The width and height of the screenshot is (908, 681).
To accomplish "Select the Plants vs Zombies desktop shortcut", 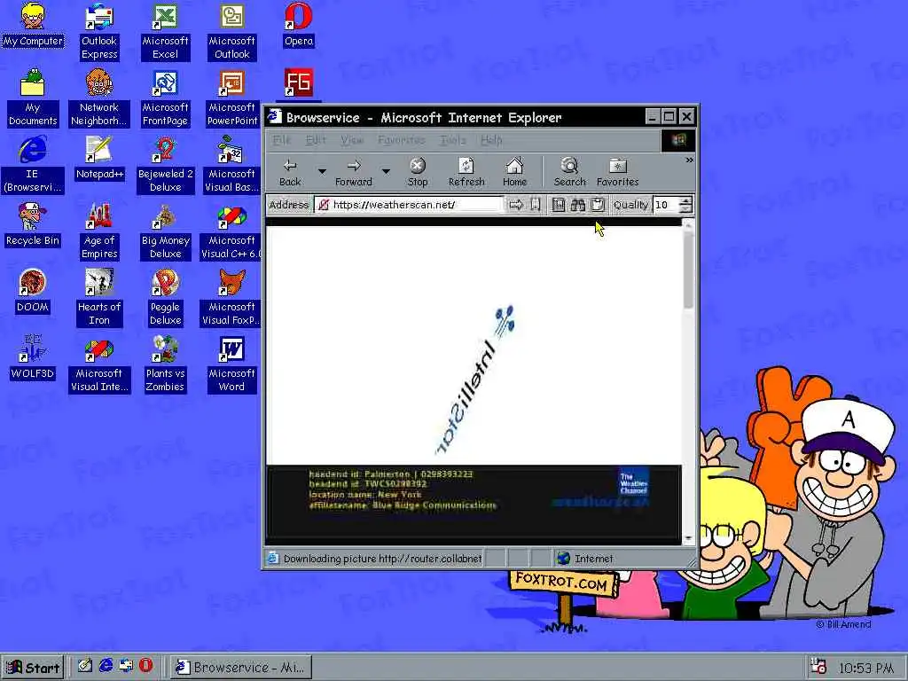I will pyautogui.click(x=165, y=364).
